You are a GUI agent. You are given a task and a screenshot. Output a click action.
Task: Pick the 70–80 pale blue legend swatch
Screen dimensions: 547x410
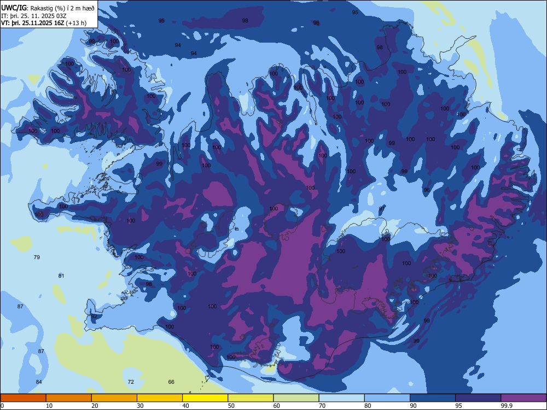click(341, 398)
